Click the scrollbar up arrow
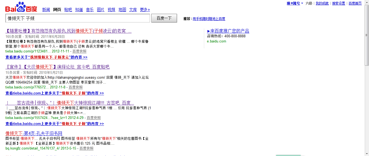 (367, 2)
